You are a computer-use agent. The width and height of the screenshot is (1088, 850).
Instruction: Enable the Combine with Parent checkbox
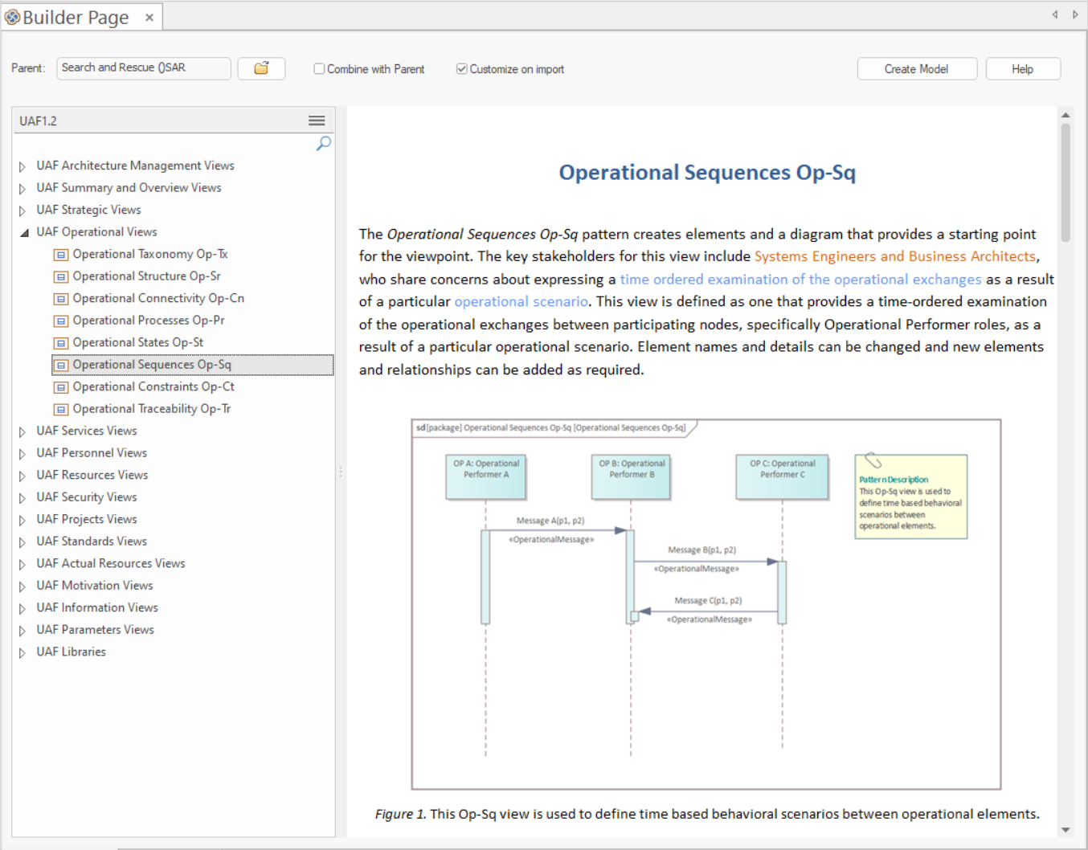tap(320, 69)
